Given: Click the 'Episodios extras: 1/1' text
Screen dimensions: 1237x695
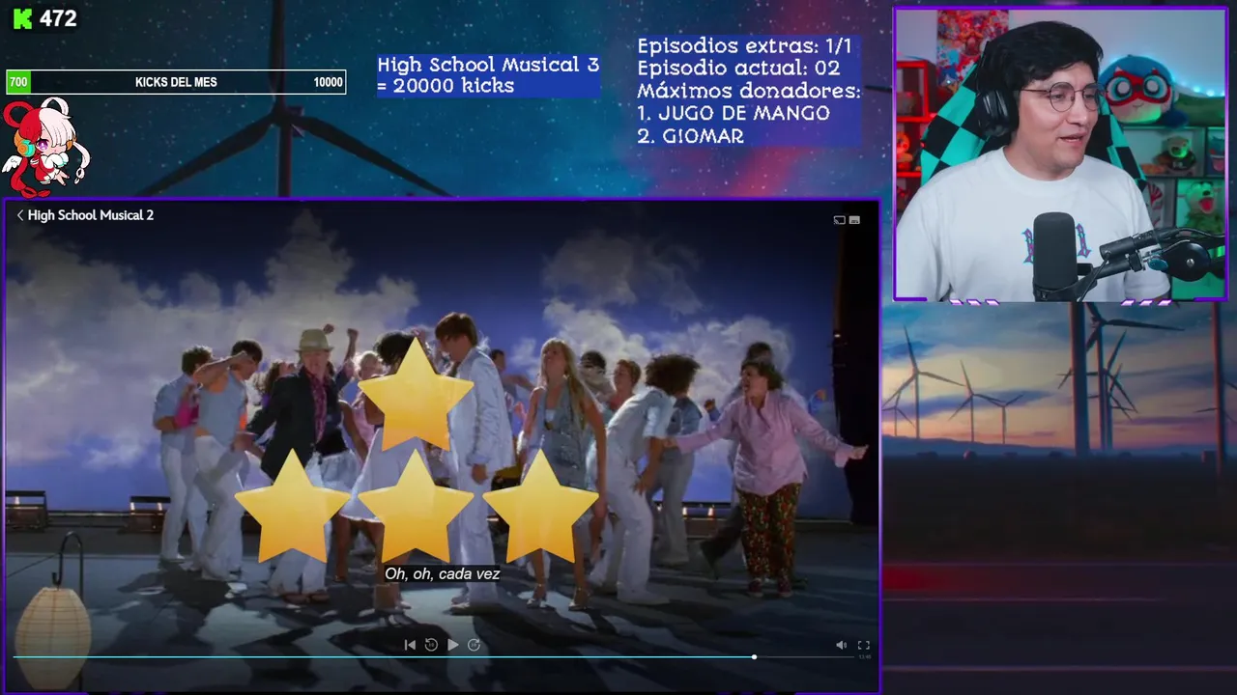Looking at the screenshot, I should pyautogui.click(x=745, y=45).
